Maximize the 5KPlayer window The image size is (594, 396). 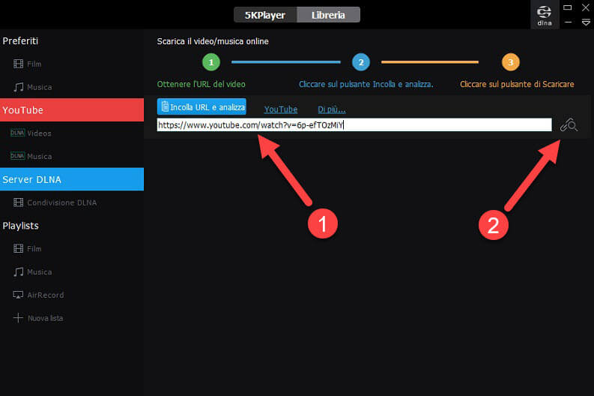point(568,7)
